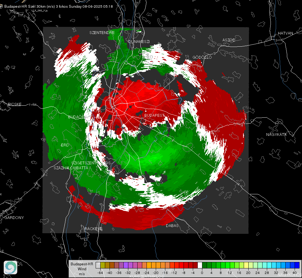The height and width of the screenshot is (278, 302).
Task: Pick the white zero-velocity legend swatch
Action: pos(200,265)
